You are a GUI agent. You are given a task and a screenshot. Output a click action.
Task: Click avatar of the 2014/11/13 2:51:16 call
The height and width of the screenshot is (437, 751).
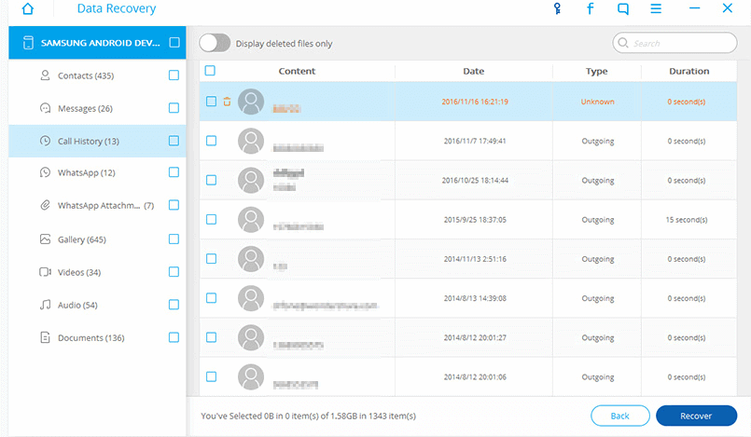251,259
